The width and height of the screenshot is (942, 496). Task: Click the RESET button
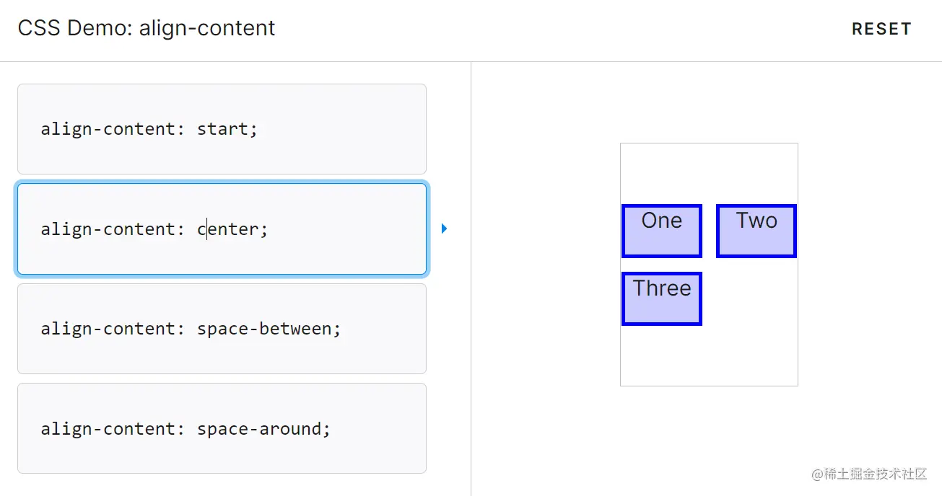pyautogui.click(x=881, y=29)
